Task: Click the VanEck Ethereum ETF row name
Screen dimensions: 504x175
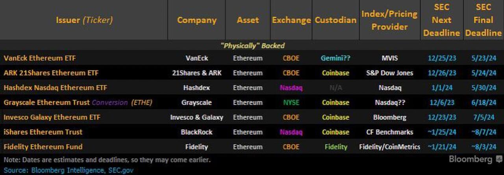Action: 40,58
